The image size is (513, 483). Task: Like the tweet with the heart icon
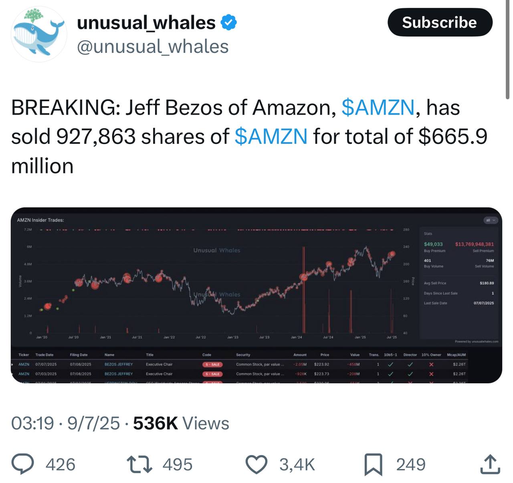tap(256, 464)
